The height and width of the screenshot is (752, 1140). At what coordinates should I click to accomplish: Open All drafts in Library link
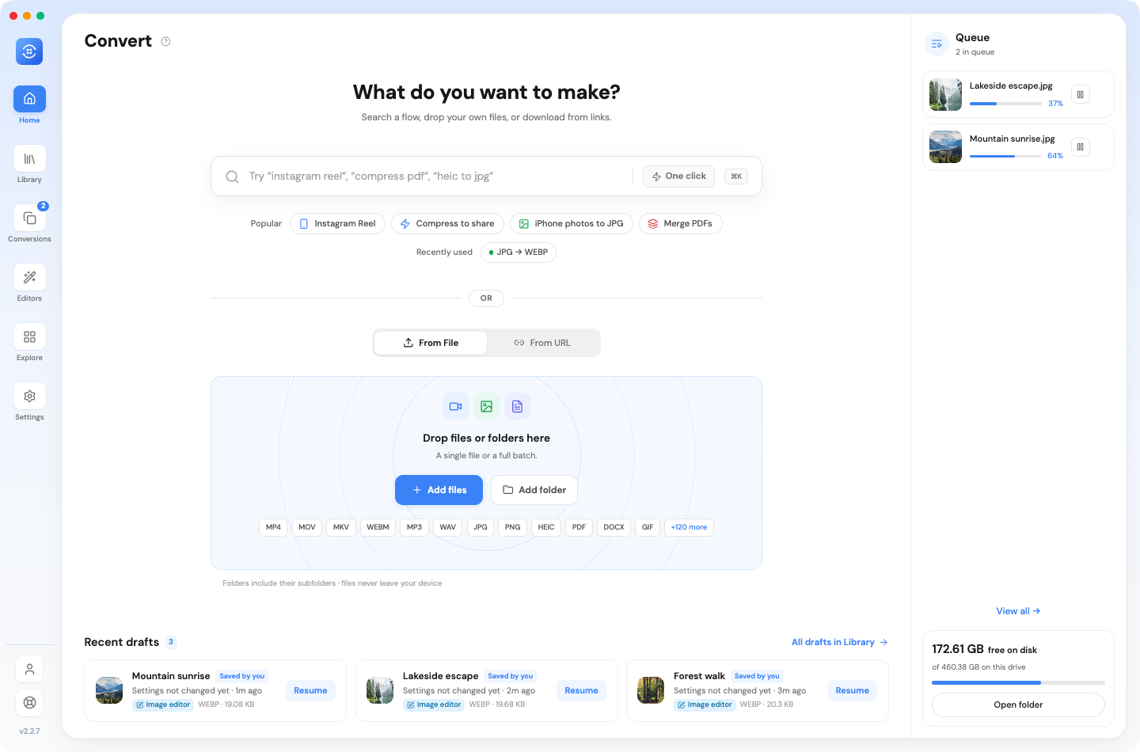coord(839,642)
